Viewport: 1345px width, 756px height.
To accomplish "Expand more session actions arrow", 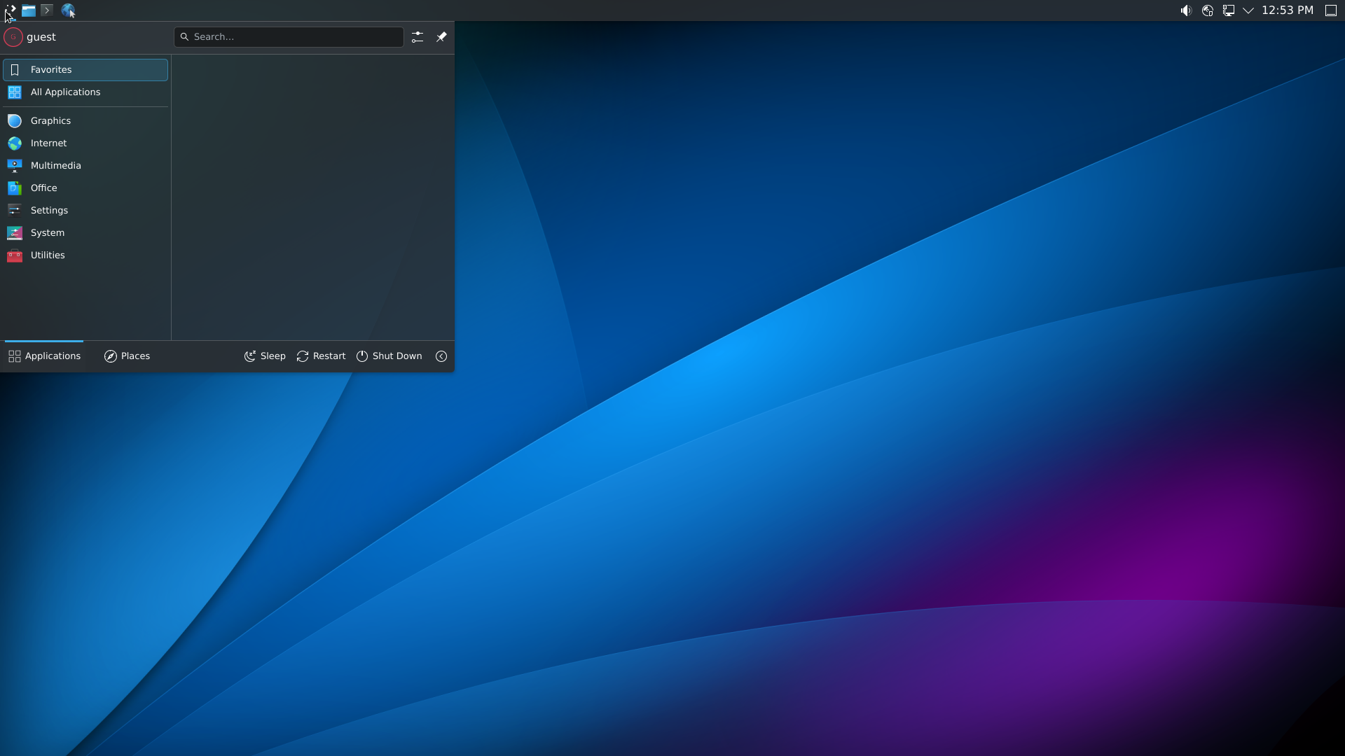I will [x=441, y=356].
